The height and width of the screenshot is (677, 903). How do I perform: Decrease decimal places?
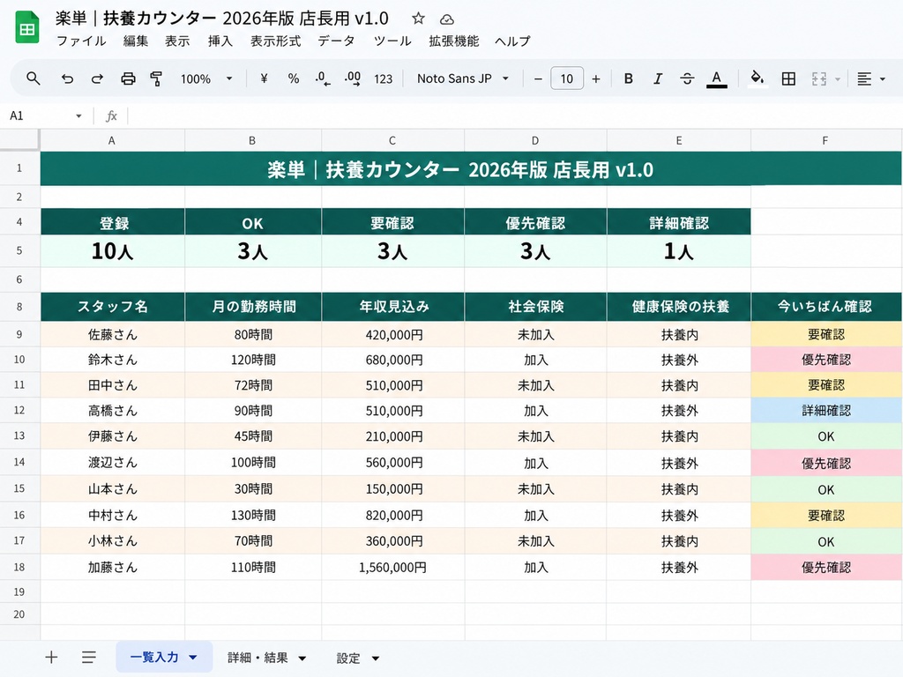click(x=323, y=78)
